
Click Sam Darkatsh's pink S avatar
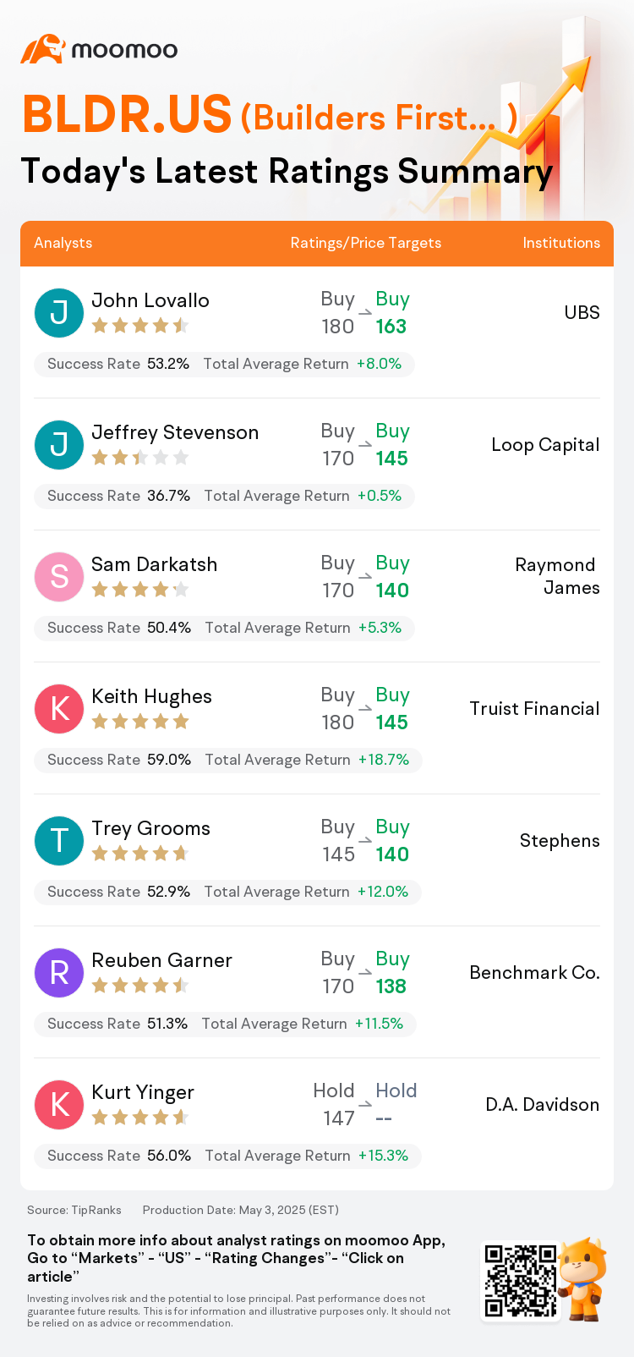click(59, 576)
